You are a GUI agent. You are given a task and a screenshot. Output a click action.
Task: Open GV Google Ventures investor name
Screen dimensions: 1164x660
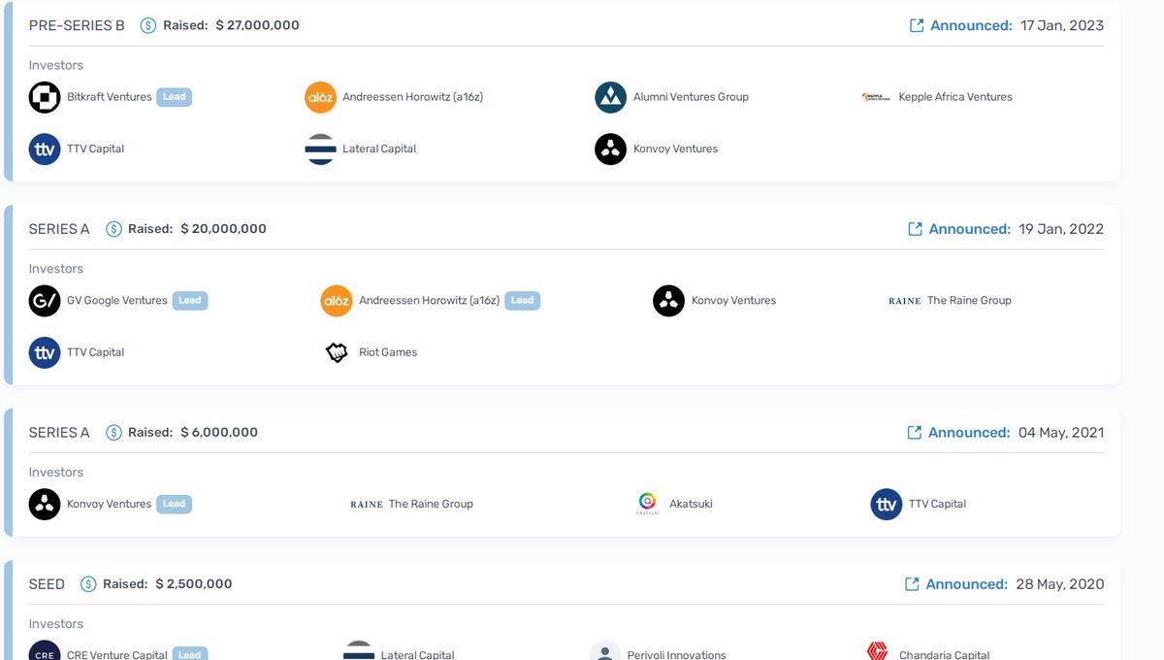click(x=117, y=301)
